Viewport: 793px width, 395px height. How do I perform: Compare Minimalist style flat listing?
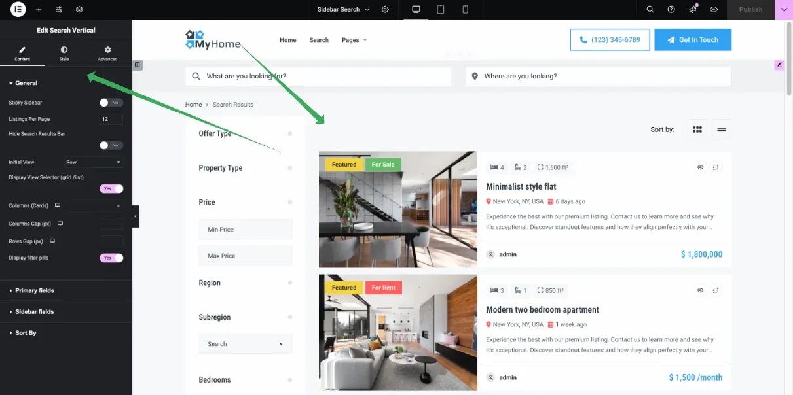point(716,167)
